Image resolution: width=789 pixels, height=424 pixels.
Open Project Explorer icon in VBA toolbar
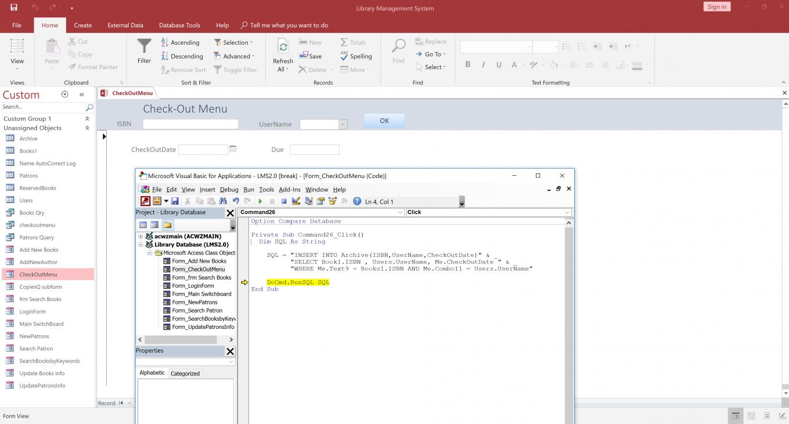[x=308, y=201]
